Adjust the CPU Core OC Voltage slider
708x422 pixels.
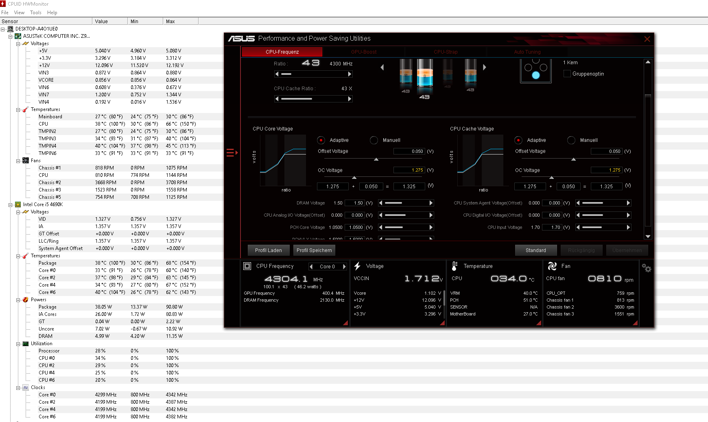coord(354,177)
